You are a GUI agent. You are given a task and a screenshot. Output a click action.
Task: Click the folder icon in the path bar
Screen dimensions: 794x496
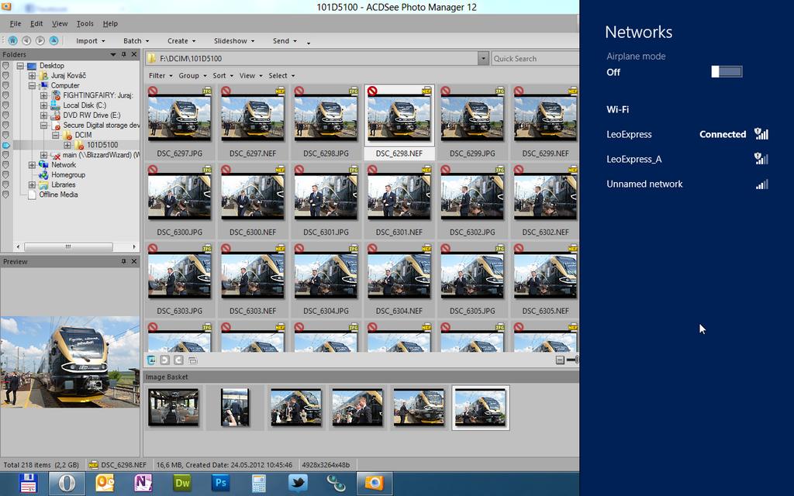tap(151, 58)
